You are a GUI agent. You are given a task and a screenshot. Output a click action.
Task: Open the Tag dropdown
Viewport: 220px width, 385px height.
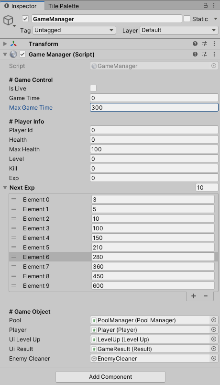click(74, 30)
